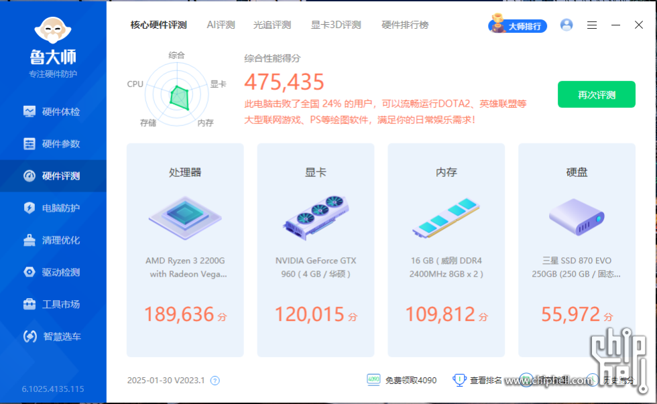The image size is (657, 404).
Task: Open 硬件体检 in the sidebar
Action: (53, 112)
